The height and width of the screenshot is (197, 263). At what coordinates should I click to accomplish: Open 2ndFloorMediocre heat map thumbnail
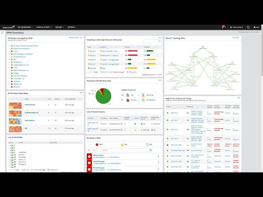[15, 113]
